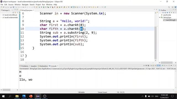Maximize the editor area
This screenshot has width=177, height=99.
(157, 10)
